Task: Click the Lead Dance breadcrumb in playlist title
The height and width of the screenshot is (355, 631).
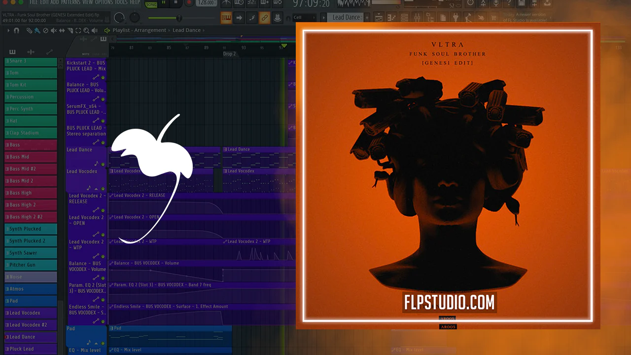Action: pos(186,31)
